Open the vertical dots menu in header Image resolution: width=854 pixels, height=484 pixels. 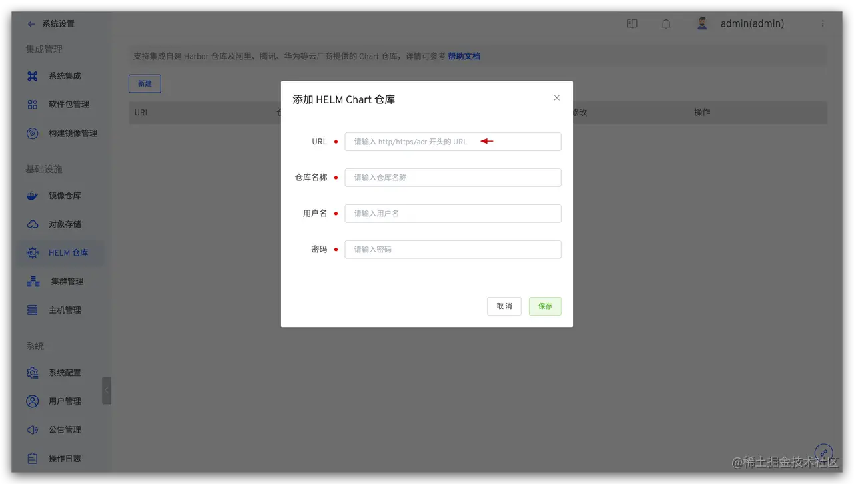pos(823,23)
